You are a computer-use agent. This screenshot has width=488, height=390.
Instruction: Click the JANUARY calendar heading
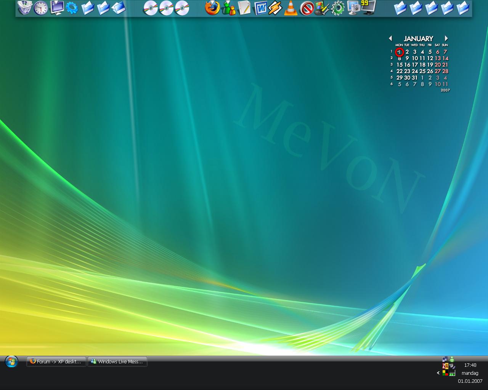click(x=418, y=38)
